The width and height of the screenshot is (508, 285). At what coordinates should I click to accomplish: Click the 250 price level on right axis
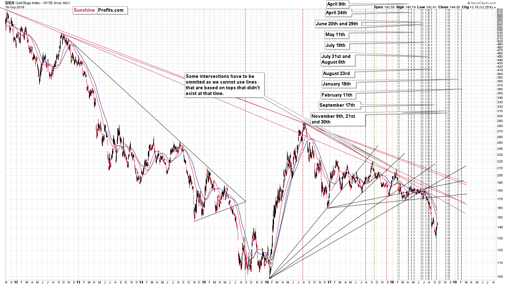pyautogui.click(x=500, y=143)
